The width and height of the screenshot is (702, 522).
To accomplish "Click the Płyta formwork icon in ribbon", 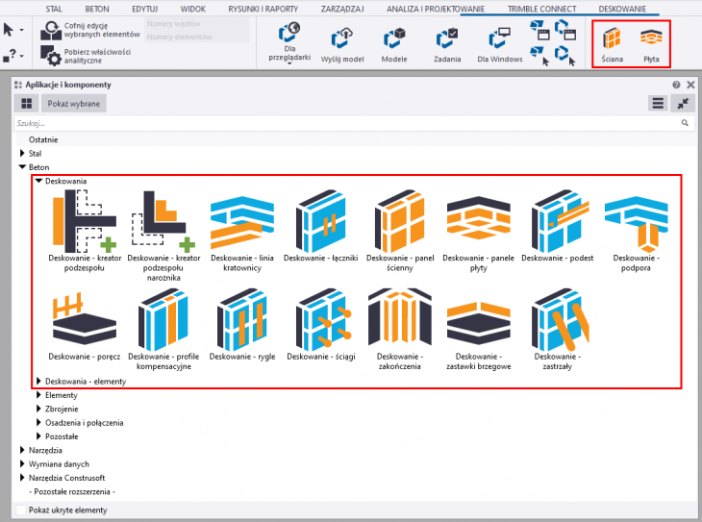I will (x=651, y=38).
